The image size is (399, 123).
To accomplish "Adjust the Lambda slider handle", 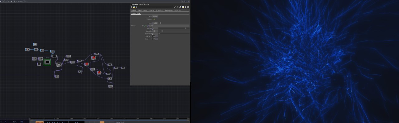I will coord(162,31).
